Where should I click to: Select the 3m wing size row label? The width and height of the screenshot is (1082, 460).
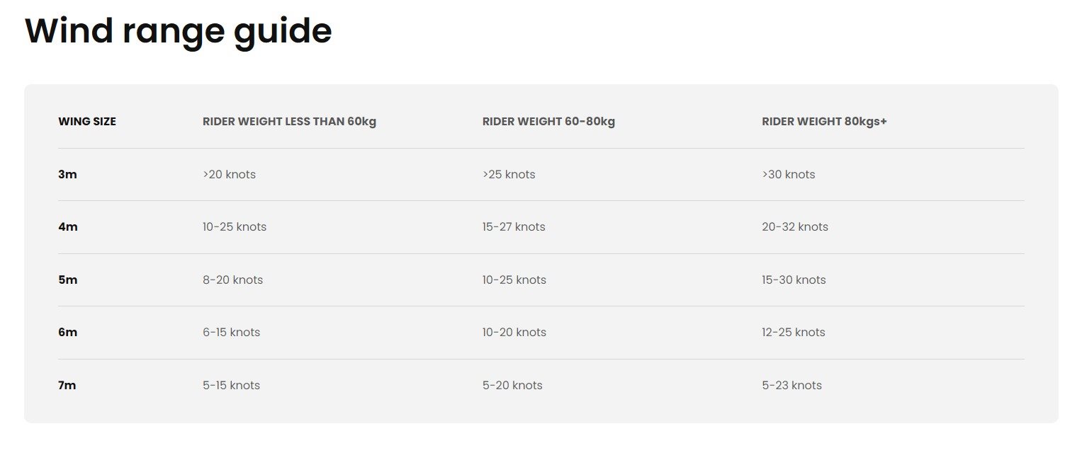pyautogui.click(x=67, y=175)
